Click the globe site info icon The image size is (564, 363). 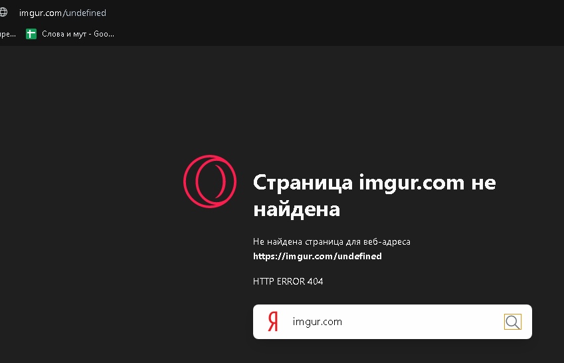(3, 12)
